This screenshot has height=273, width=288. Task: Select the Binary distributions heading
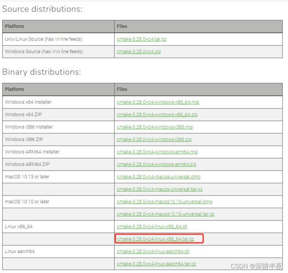42,72
